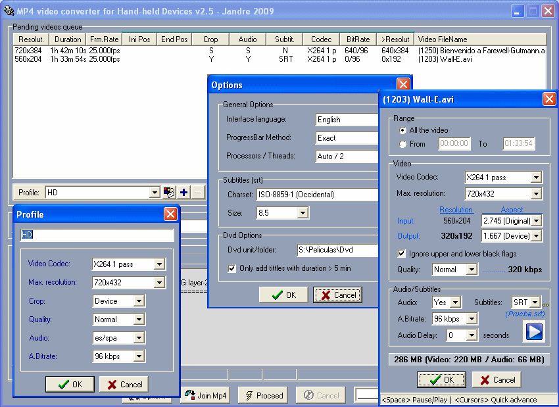The image size is (559, 407).
Task: Click the Subtit. column header
Action: 285,39
